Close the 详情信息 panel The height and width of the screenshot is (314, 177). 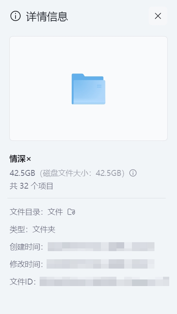click(158, 16)
